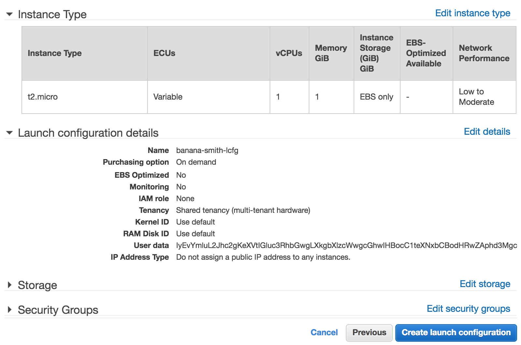Click the Kernel ID Use default value
Screen dimensions: 521x345
[195, 222]
